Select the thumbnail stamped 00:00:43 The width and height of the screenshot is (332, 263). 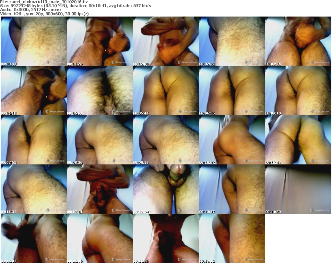pyautogui.click(x=34, y=41)
